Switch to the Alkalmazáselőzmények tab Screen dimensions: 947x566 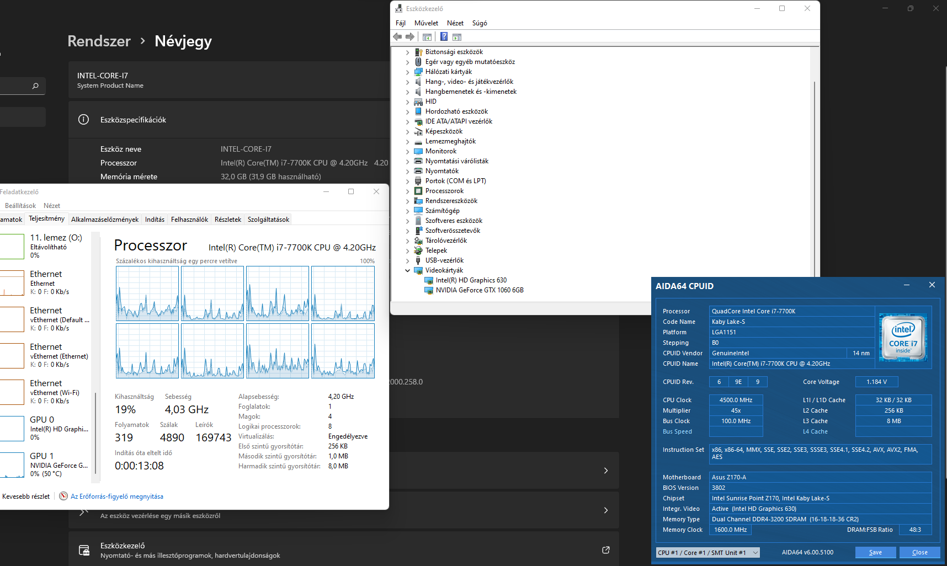pyautogui.click(x=105, y=220)
